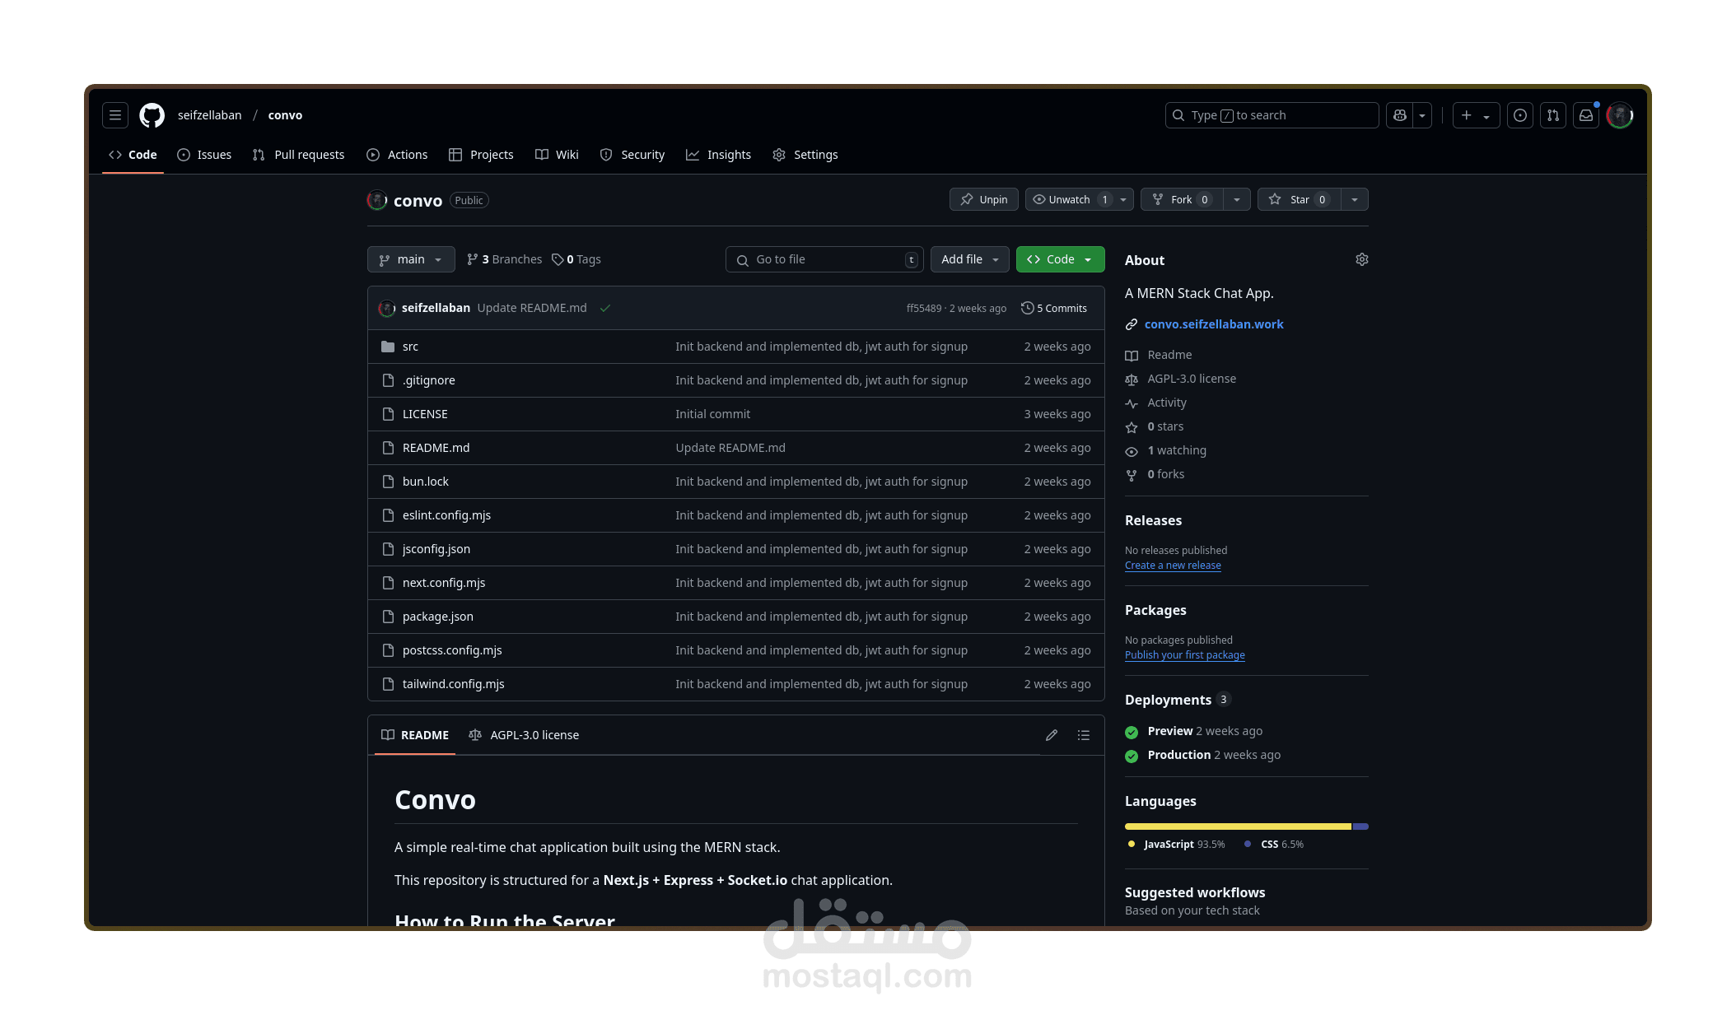The width and height of the screenshot is (1736, 1015).
Task: Switch to the AGPL-3.0 license readme tab
Action: click(x=524, y=735)
